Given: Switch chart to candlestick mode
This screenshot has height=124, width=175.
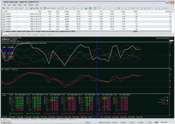Looking at the screenshot, I should click(x=63, y=8).
